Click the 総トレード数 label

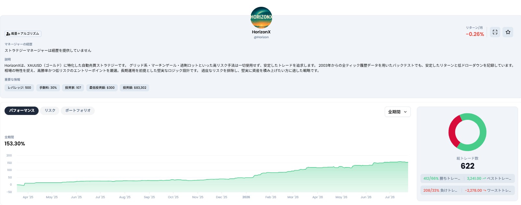(467, 158)
